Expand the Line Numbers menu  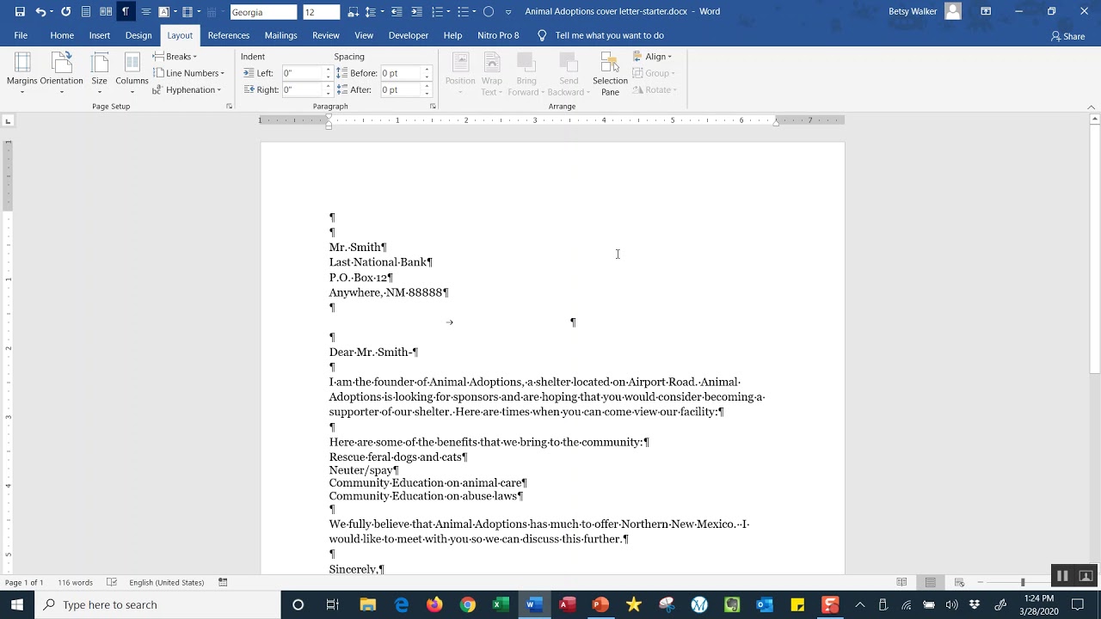[x=188, y=73]
